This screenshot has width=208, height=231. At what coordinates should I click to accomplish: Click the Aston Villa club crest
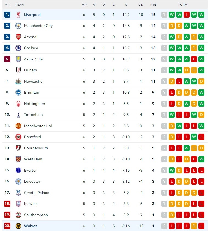click(18, 59)
